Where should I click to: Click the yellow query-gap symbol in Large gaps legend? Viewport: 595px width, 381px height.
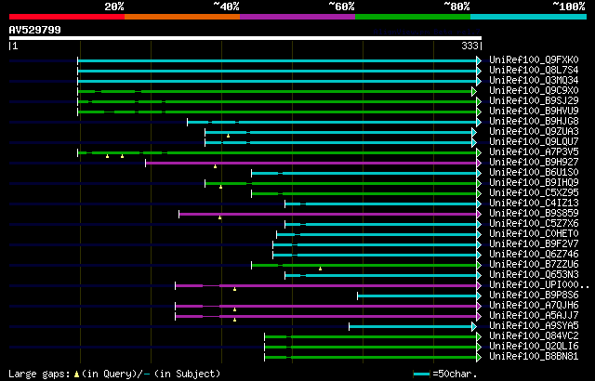pyautogui.click(x=76, y=374)
